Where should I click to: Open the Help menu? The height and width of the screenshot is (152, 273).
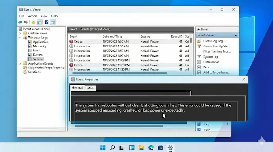click(x=54, y=16)
